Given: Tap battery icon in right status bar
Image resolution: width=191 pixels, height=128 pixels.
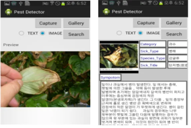Looking at the screenshot, I should [161, 3].
